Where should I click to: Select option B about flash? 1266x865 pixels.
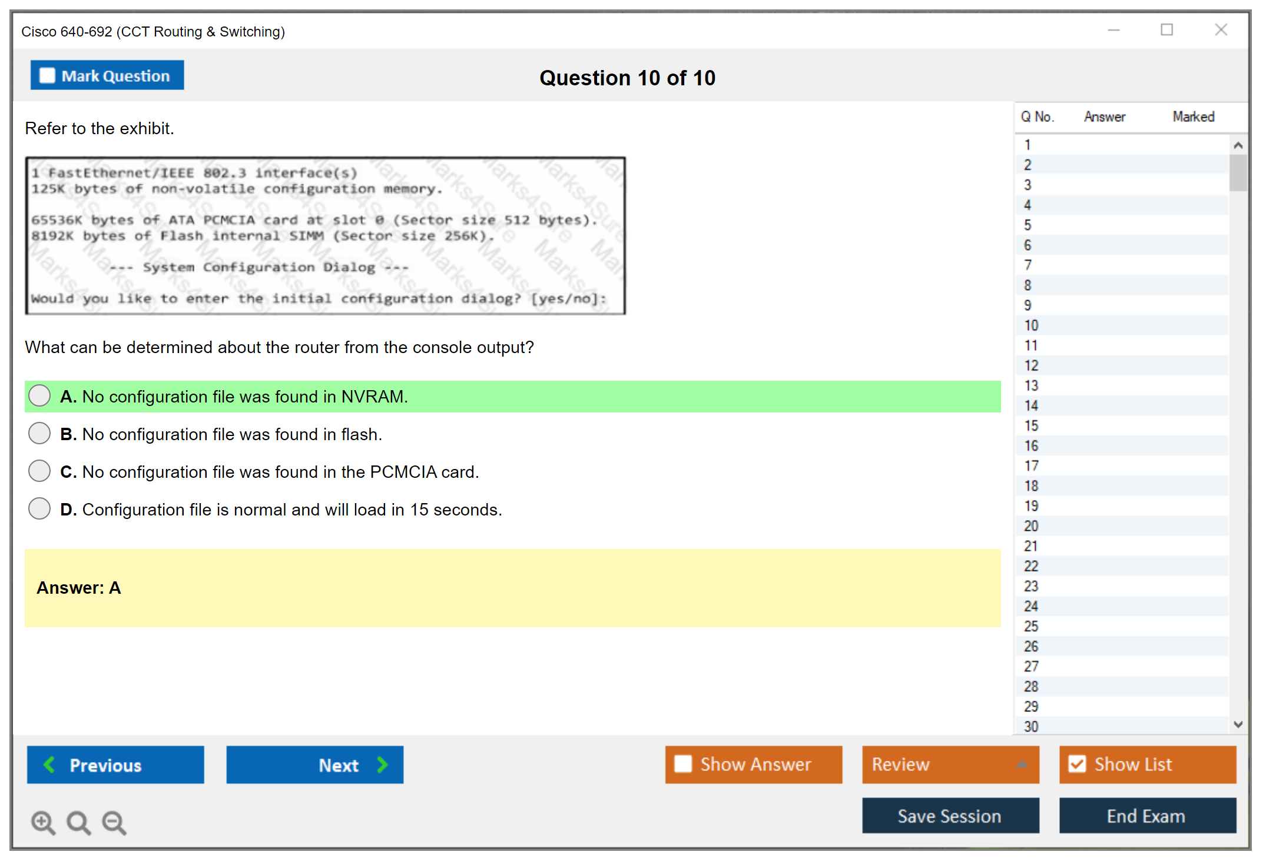tap(39, 434)
